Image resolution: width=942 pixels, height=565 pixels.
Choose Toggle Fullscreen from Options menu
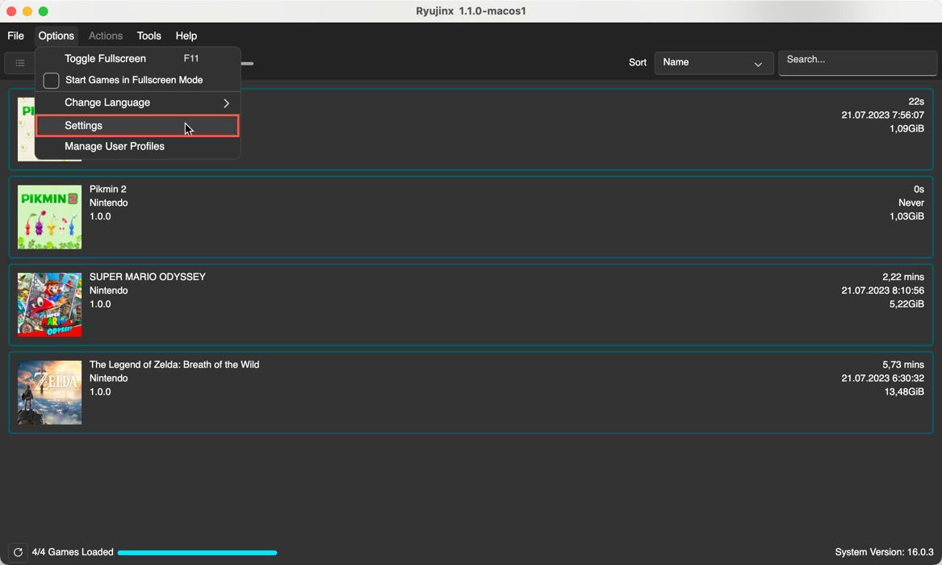pyautogui.click(x=137, y=58)
